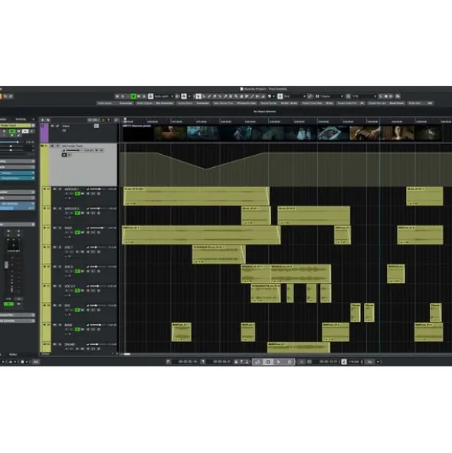
Task: Switch to the Inspector tab
Action: click(3, 119)
